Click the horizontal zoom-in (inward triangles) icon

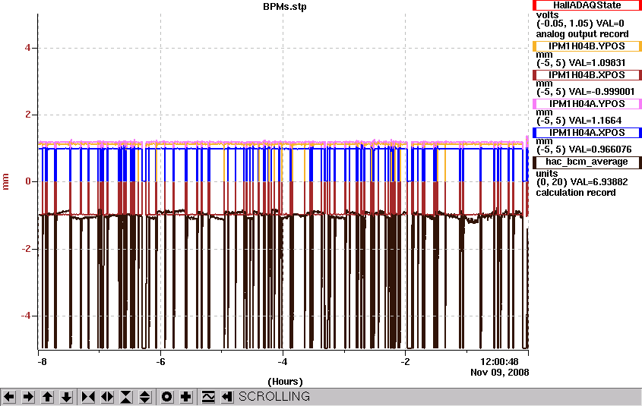point(88,397)
